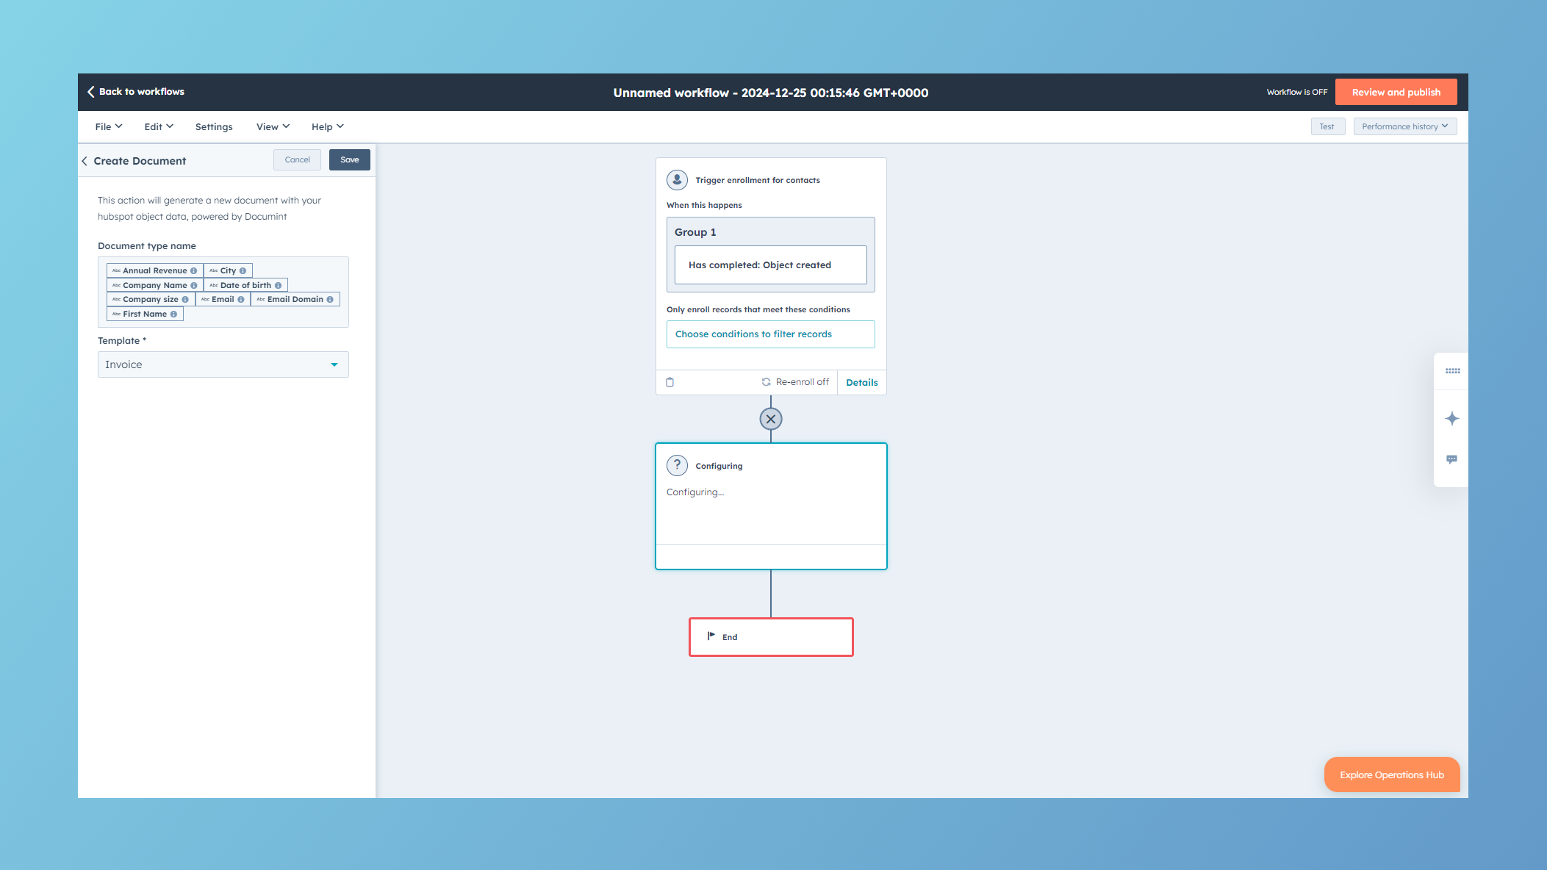Open the sparkle AI assistant icon
The image size is (1547, 870).
1451,419
